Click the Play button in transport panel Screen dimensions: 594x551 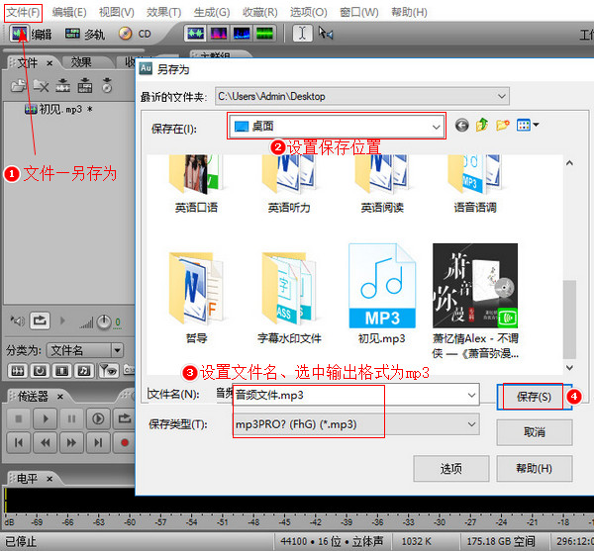(46, 418)
